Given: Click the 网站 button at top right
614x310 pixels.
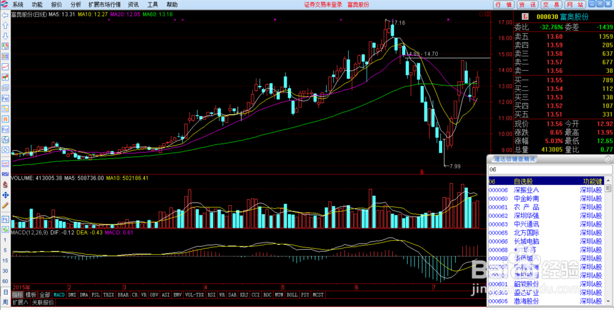Looking at the screenshot, I should tap(575, 5).
